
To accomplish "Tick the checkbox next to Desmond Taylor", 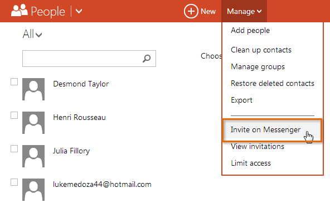I will tap(14, 82).
